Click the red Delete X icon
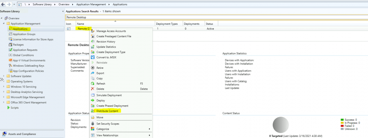Viewport: 368px width, 138px height. [92, 89]
